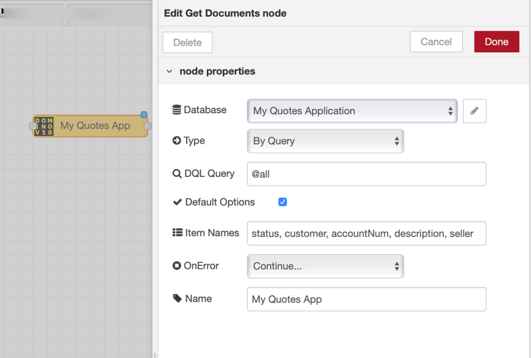Image resolution: width=531 pixels, height=358 pixels.
Task: Click into the Name field
Action: click(x=366, y=299)
